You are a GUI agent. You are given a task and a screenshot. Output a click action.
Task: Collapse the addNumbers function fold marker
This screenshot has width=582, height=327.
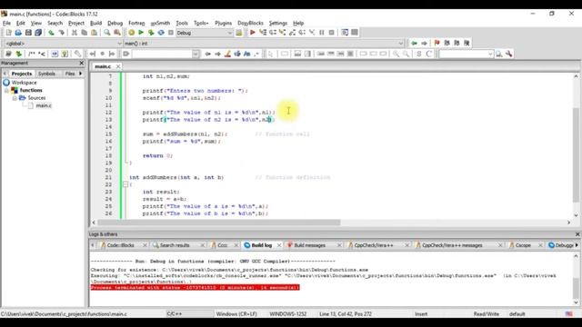click(125, 184)
